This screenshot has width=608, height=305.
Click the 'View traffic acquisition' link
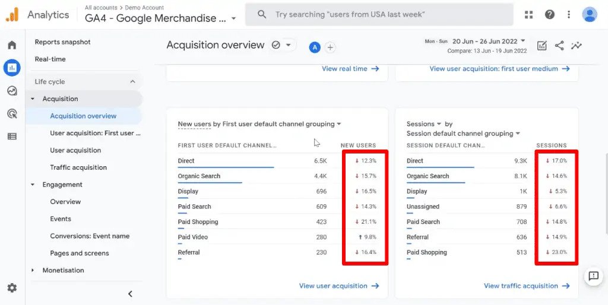527,286
